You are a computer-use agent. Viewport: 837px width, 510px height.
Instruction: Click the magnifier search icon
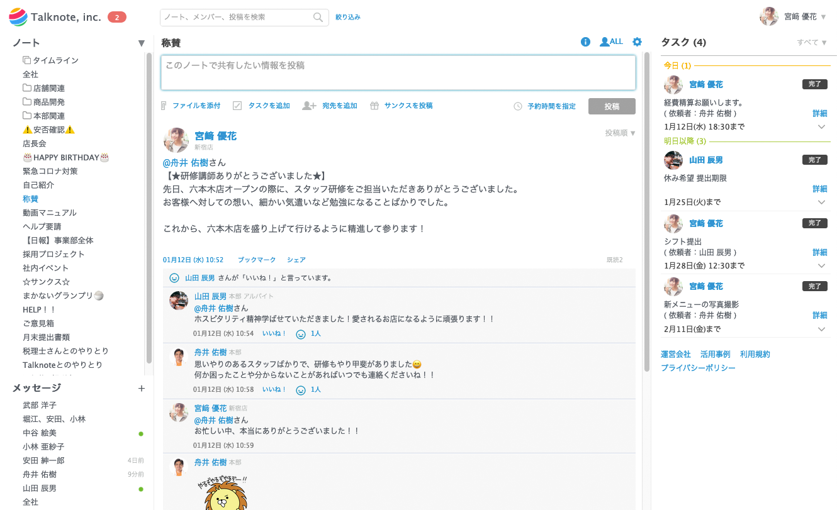pyautogui.click(x=318, y=18)
